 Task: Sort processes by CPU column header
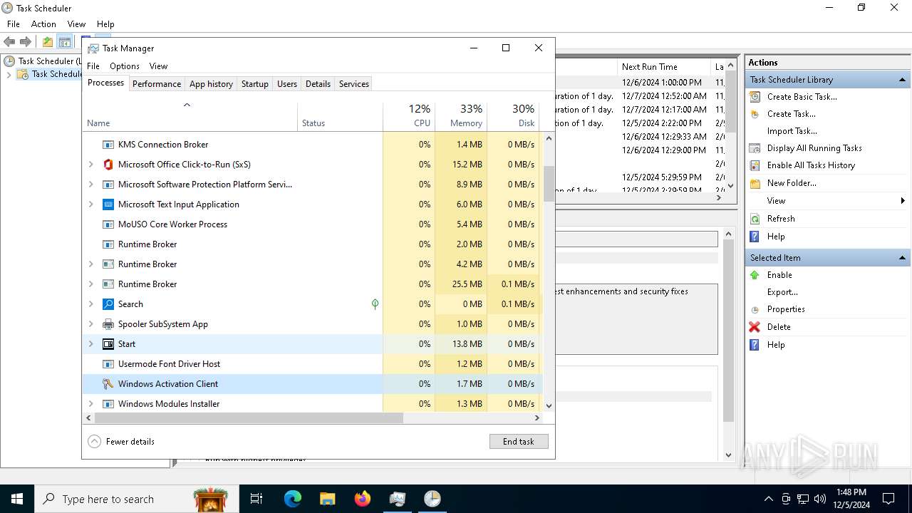pyautogui.click(x=409, y=117)
